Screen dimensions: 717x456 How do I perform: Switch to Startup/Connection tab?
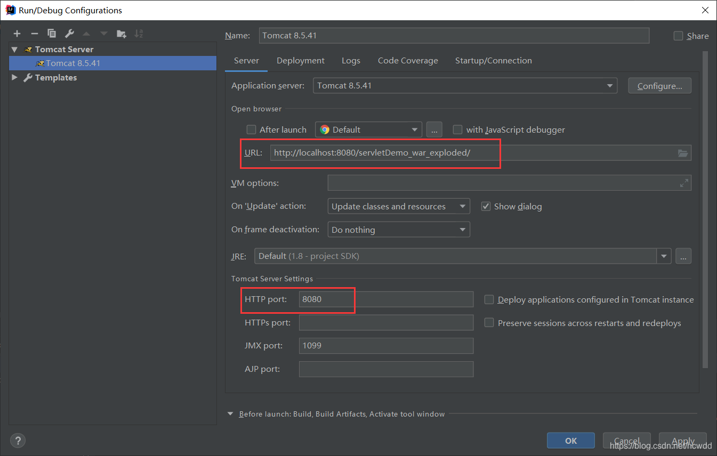[x=494, y=61]
